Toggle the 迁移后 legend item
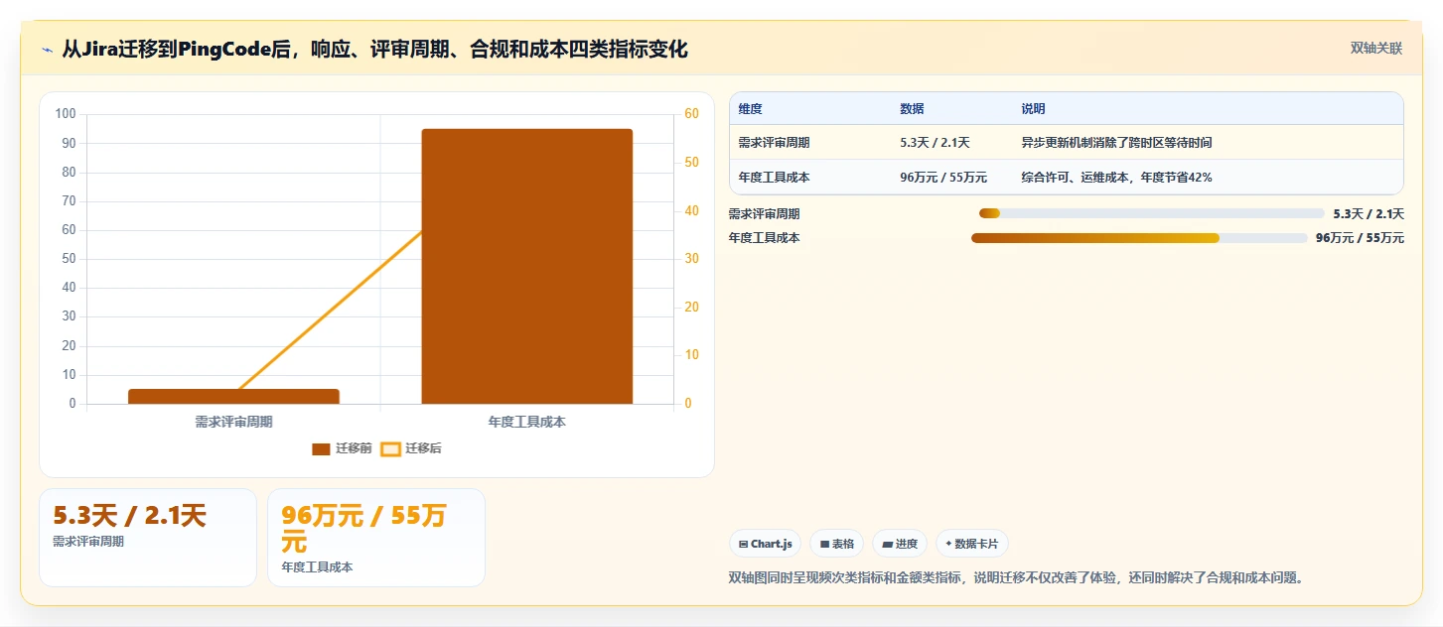Viewport: 1443px width, 627px height. click(x=411, y=448)
